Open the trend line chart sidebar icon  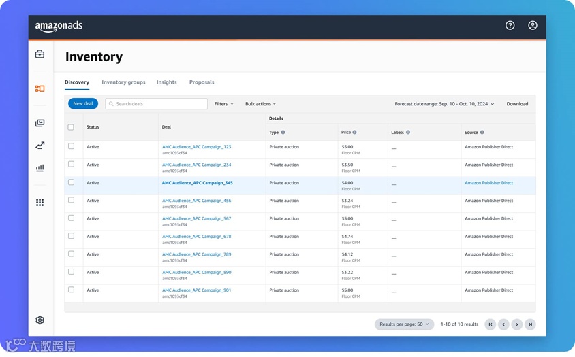(x=40, y=146)
